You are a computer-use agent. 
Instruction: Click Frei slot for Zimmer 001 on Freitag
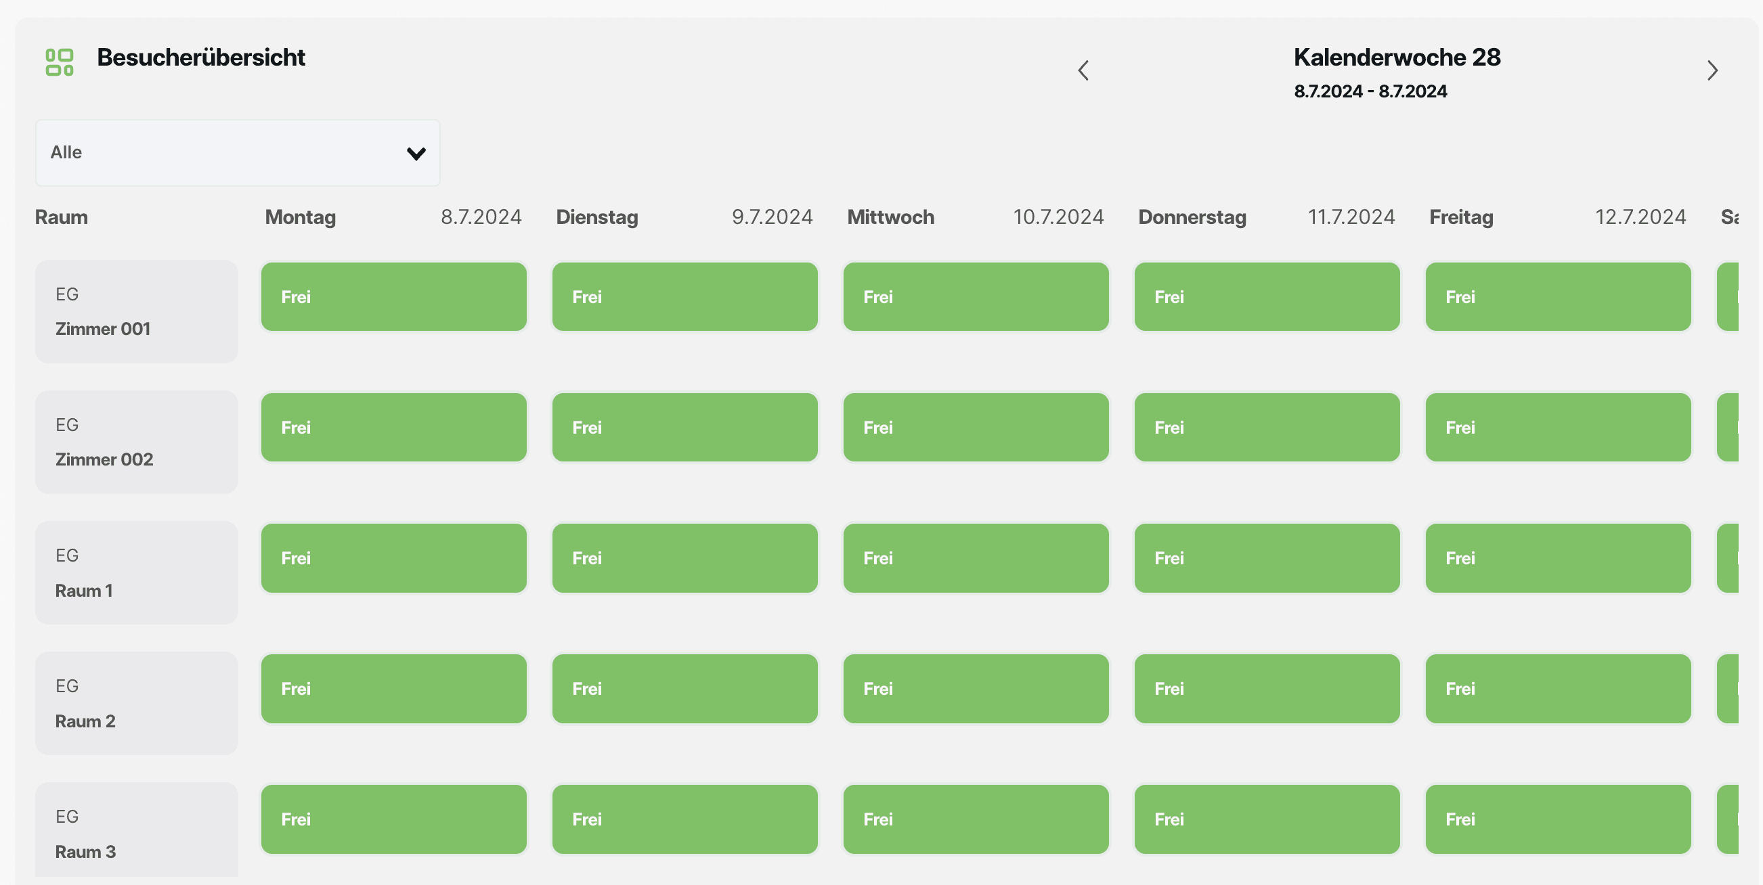pyautogui.click(x=1558, y=297)
